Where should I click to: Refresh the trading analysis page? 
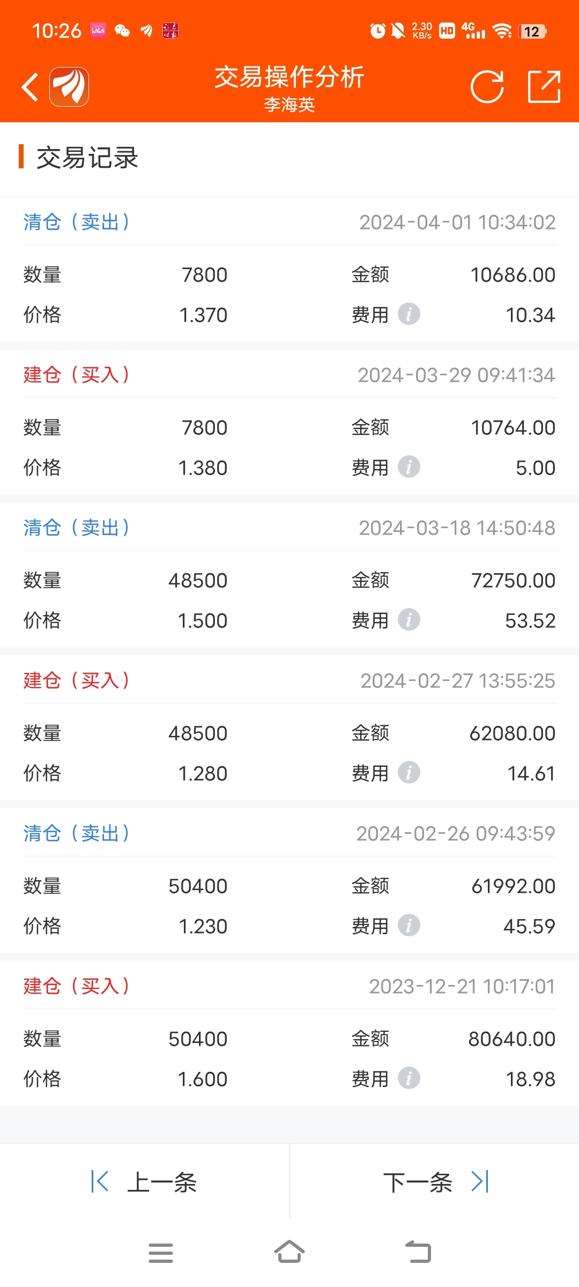(487, 86)
